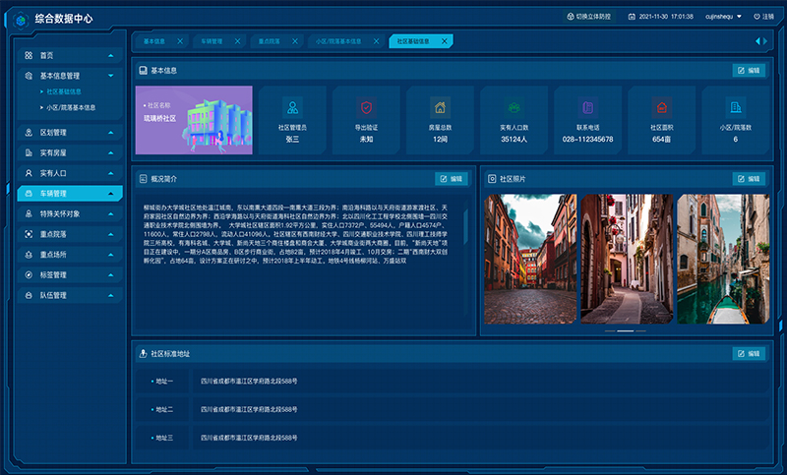Click the 切换立体防控 button
Screen dimensions: 787x475
tap(589, 17)
